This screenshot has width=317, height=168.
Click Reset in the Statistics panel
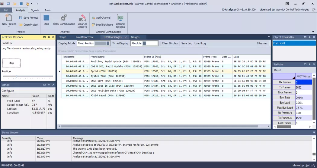[x=277, y=70]
